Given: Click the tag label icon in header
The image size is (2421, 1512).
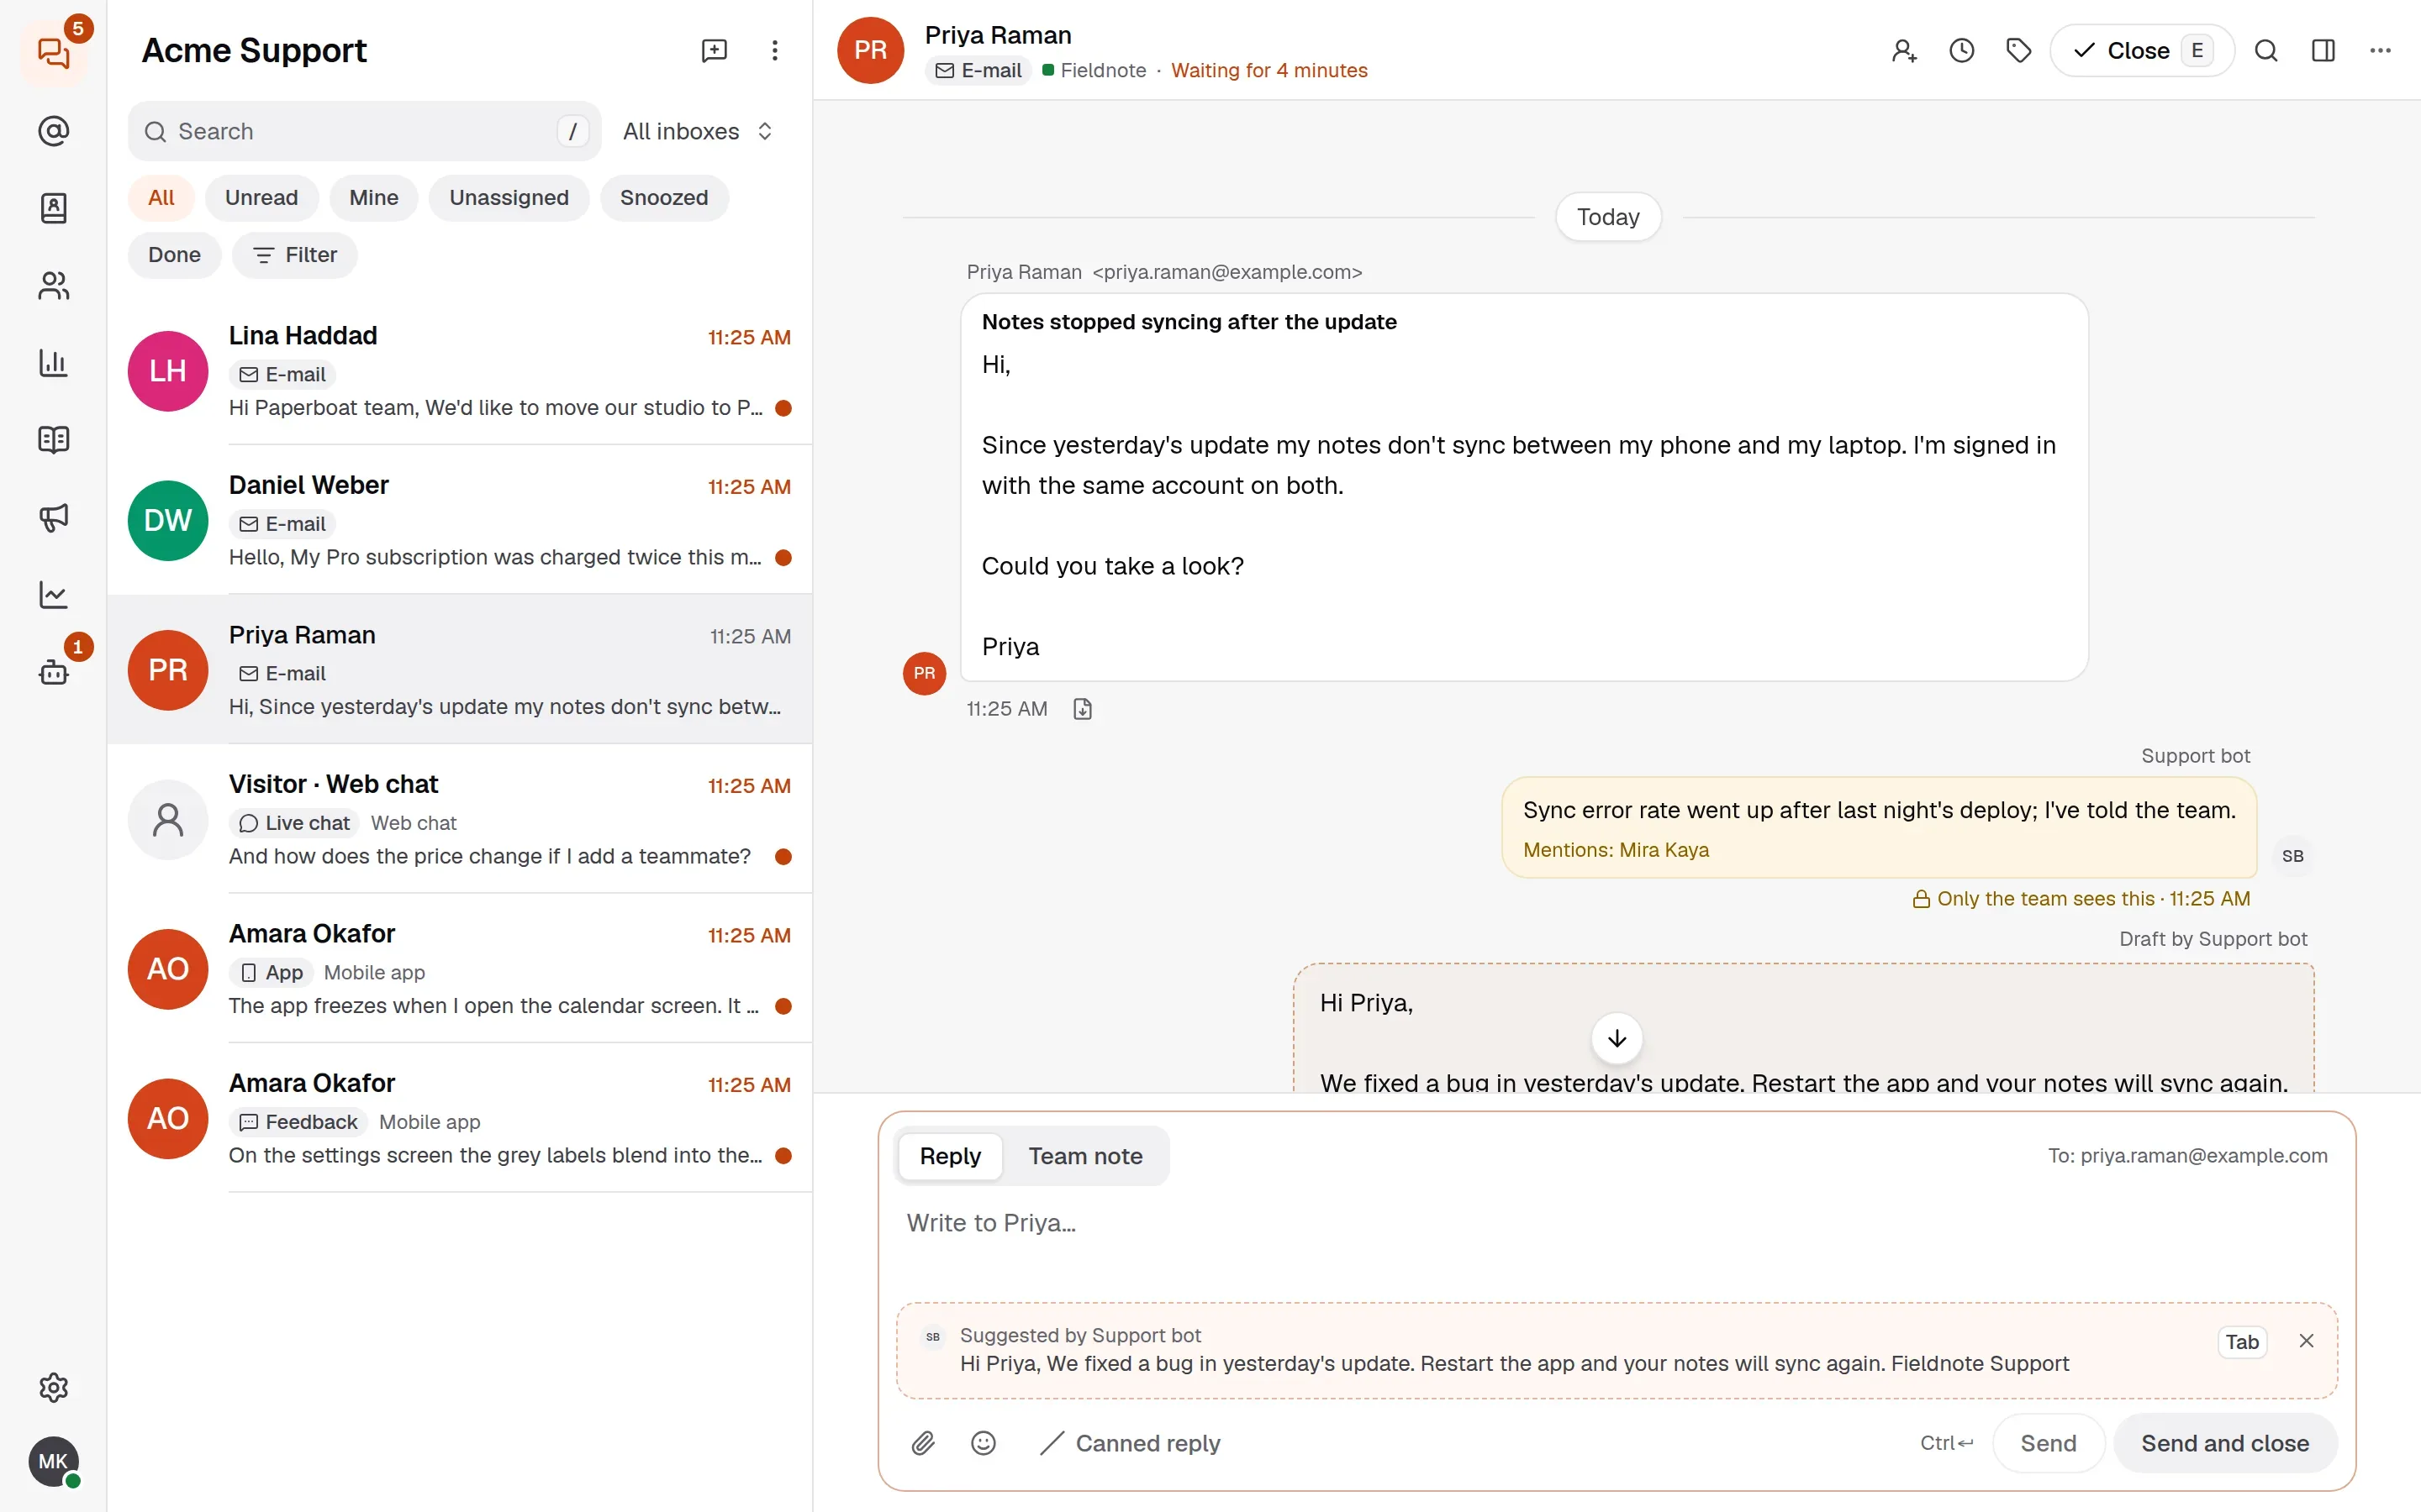Looking at the screenshot, I should pyautogui.click(x=2019, y=50).
